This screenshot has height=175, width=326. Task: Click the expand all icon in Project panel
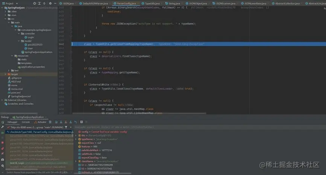(x=39, y=3)
